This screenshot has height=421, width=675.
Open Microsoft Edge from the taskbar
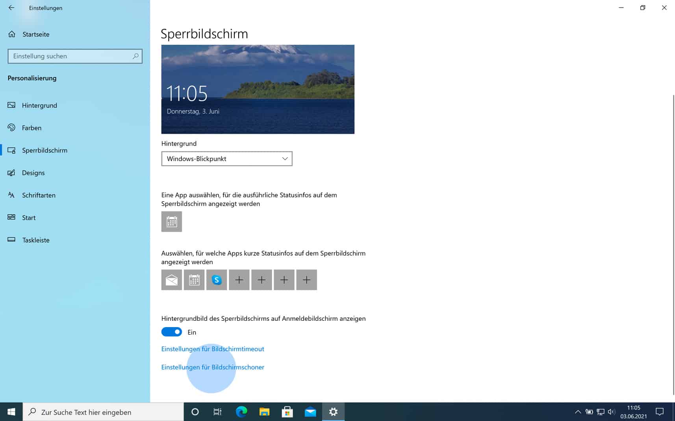tap(241, 412)
